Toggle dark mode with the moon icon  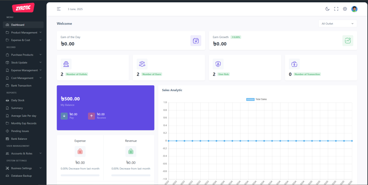tap(327, 9)
